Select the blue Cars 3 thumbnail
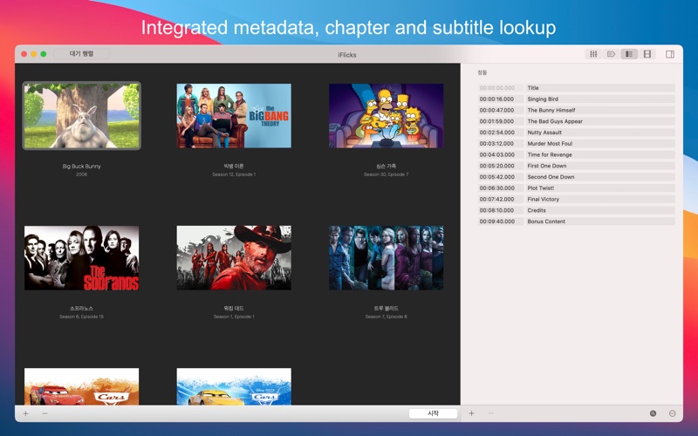The height and width of the screenshot is (436, 698). (234, 386)
